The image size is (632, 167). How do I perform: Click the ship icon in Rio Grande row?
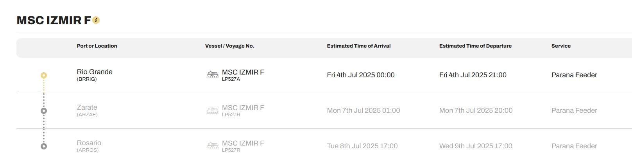pos(212,75)
